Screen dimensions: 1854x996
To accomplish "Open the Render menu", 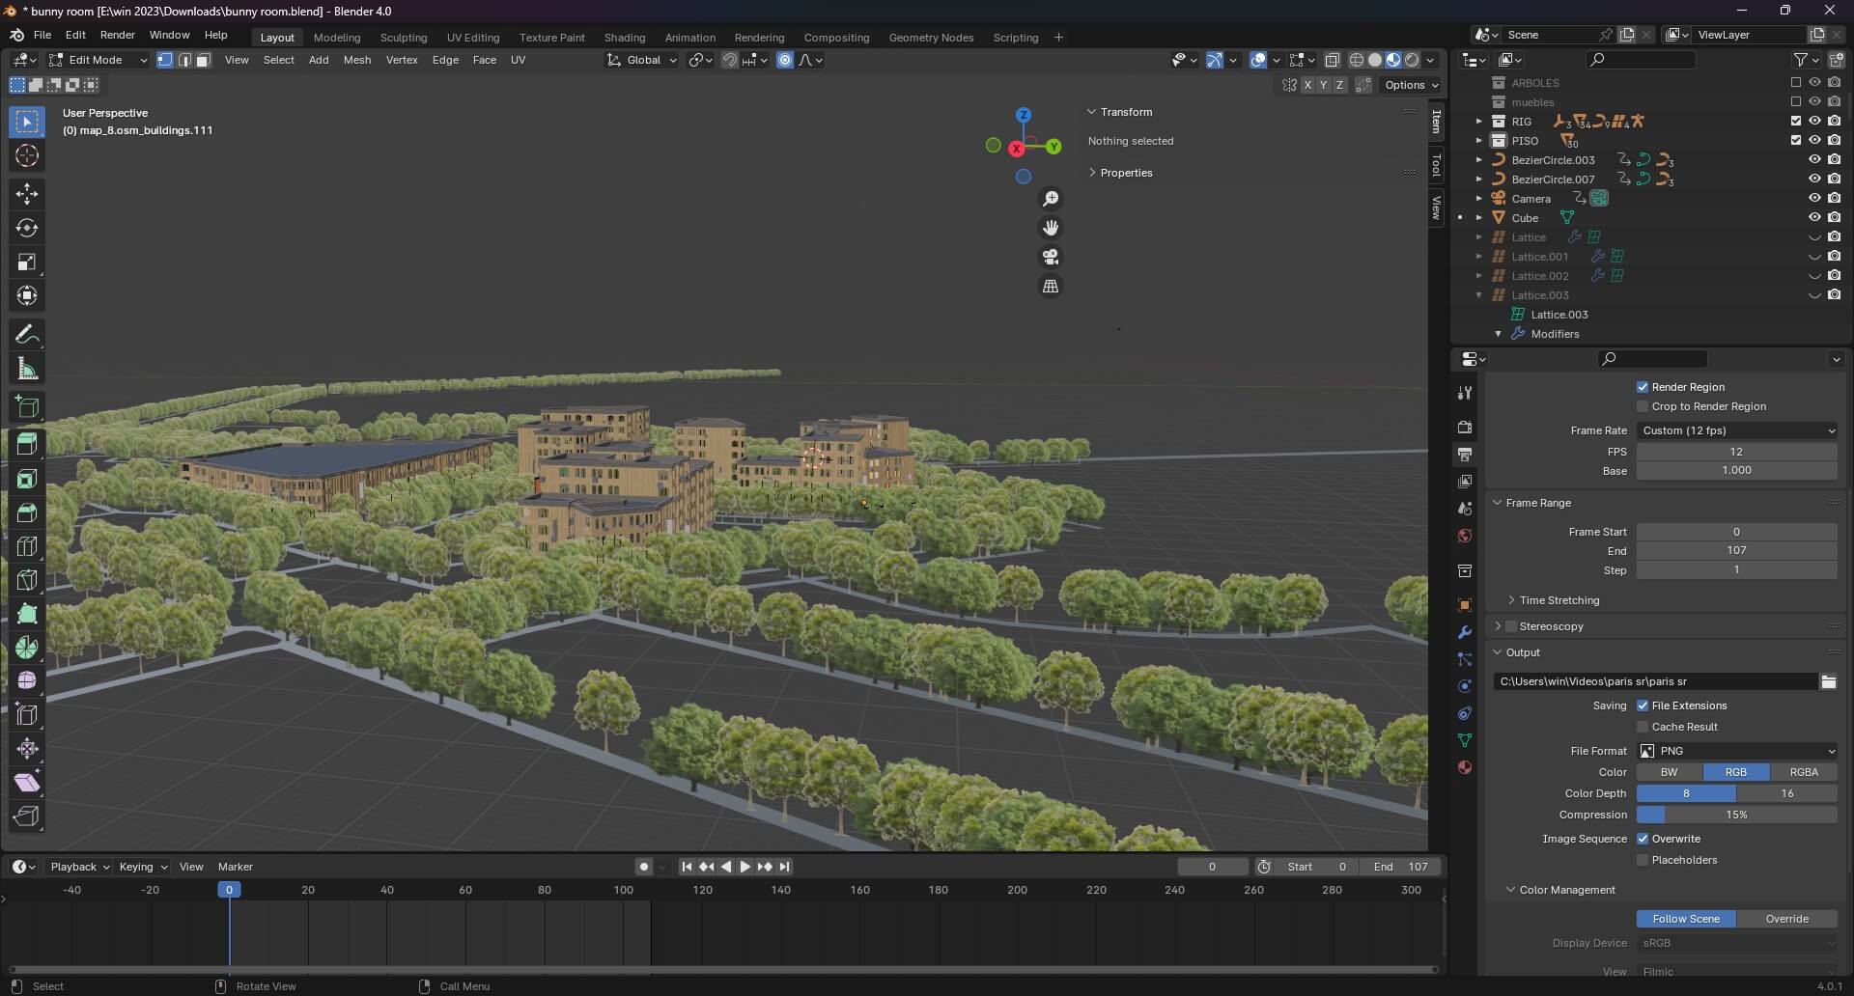I will pyautogui.click(x=118, y=35).
